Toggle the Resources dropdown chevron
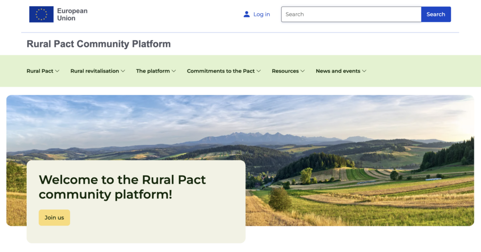 (x=303, y=71)
